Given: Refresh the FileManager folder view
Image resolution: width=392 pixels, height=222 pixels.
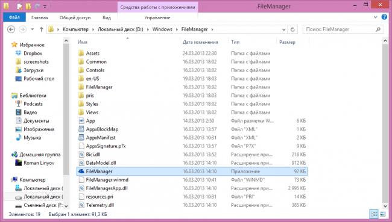Looking at the screenshot, I should 292,29.
